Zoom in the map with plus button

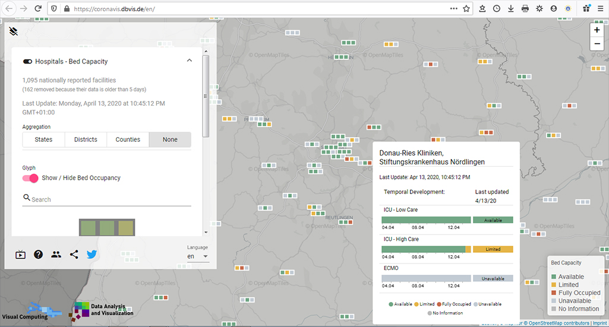pyautogui.click(x=597, y=30)
